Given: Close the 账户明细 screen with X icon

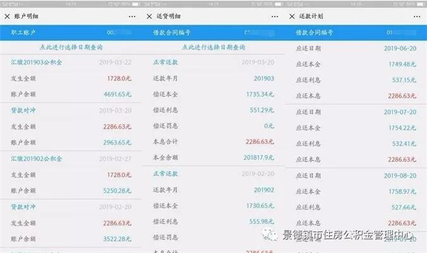Looking at the screenshot, I should click(7, 16).
